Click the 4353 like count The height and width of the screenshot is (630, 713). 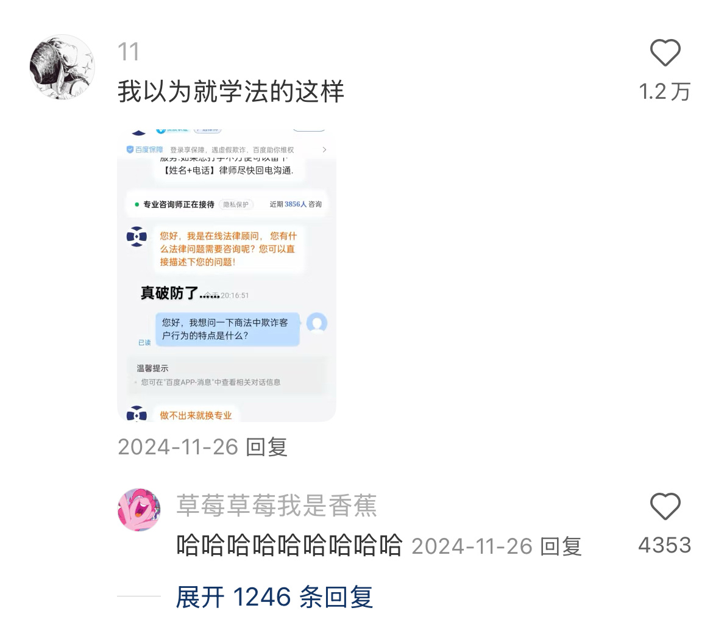[x=665, y=545]
